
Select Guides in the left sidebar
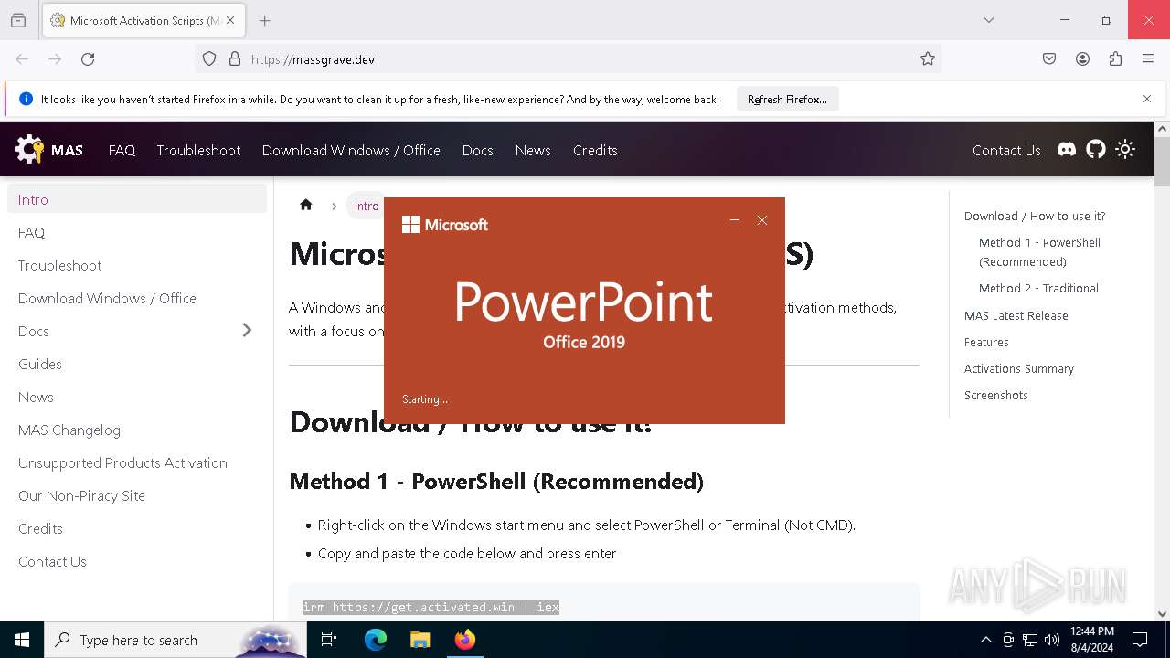tap(137, 364)
